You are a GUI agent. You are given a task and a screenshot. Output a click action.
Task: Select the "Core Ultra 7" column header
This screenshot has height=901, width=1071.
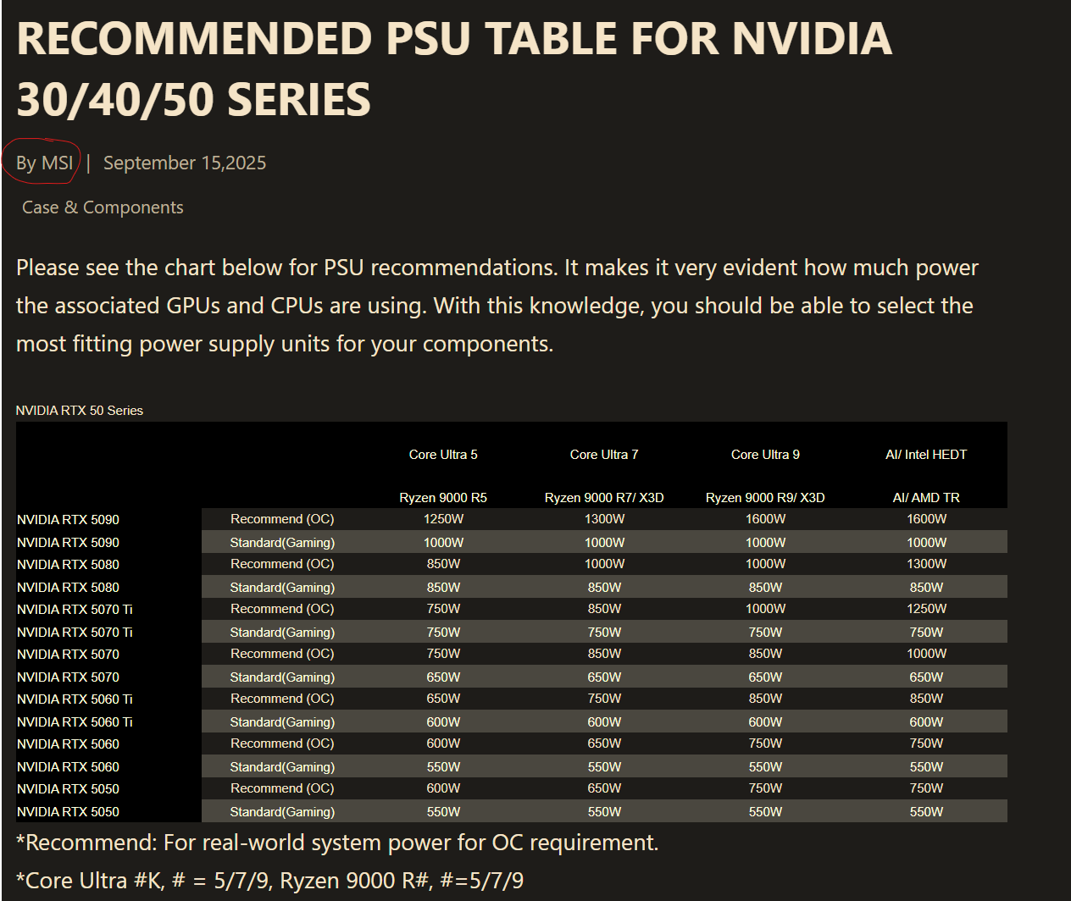point(604,455)
